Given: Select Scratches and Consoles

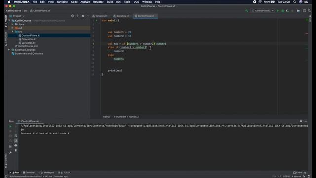Looking at the screenshot, I should 29,54.
